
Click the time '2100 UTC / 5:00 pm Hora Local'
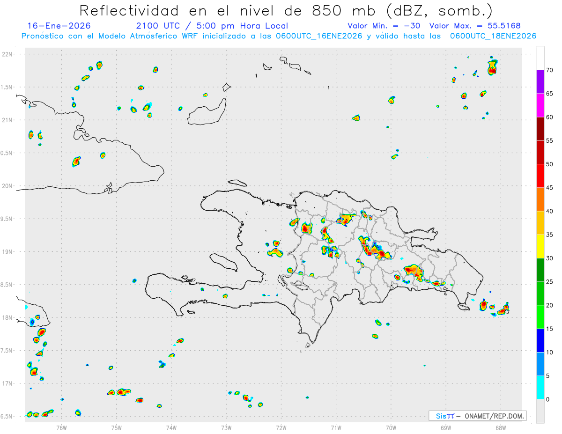pyautogui.click(x=212, y=26)
